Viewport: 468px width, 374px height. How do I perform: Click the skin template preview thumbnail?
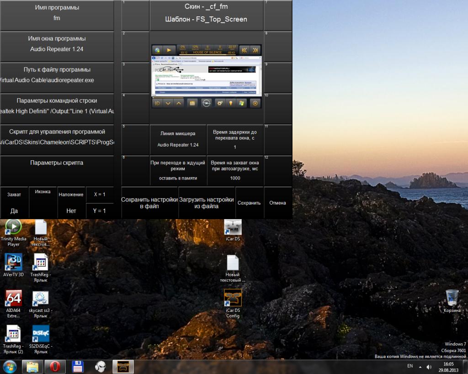pos(207,77)
